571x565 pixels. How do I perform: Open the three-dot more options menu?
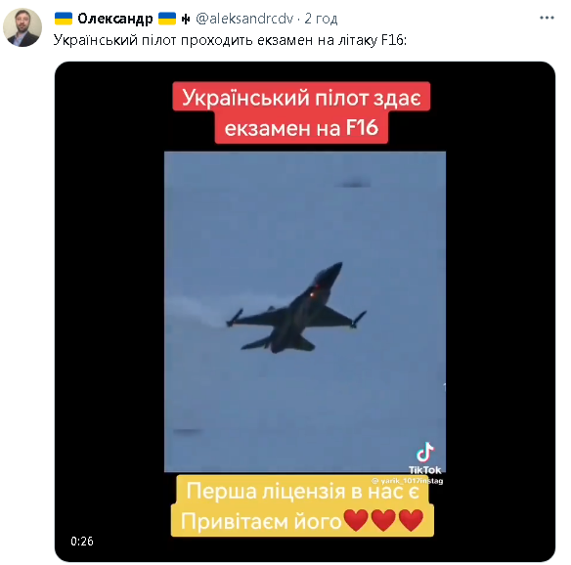click(x=547, y=18)
